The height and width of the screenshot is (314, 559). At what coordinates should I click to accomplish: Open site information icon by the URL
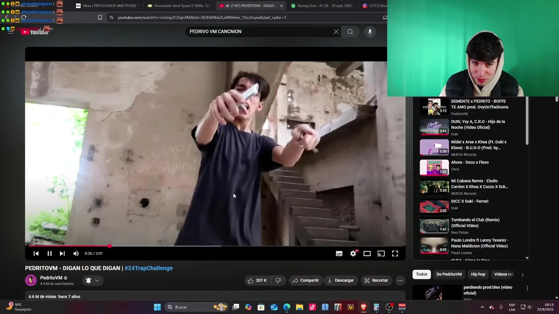(x=111, y=17)
